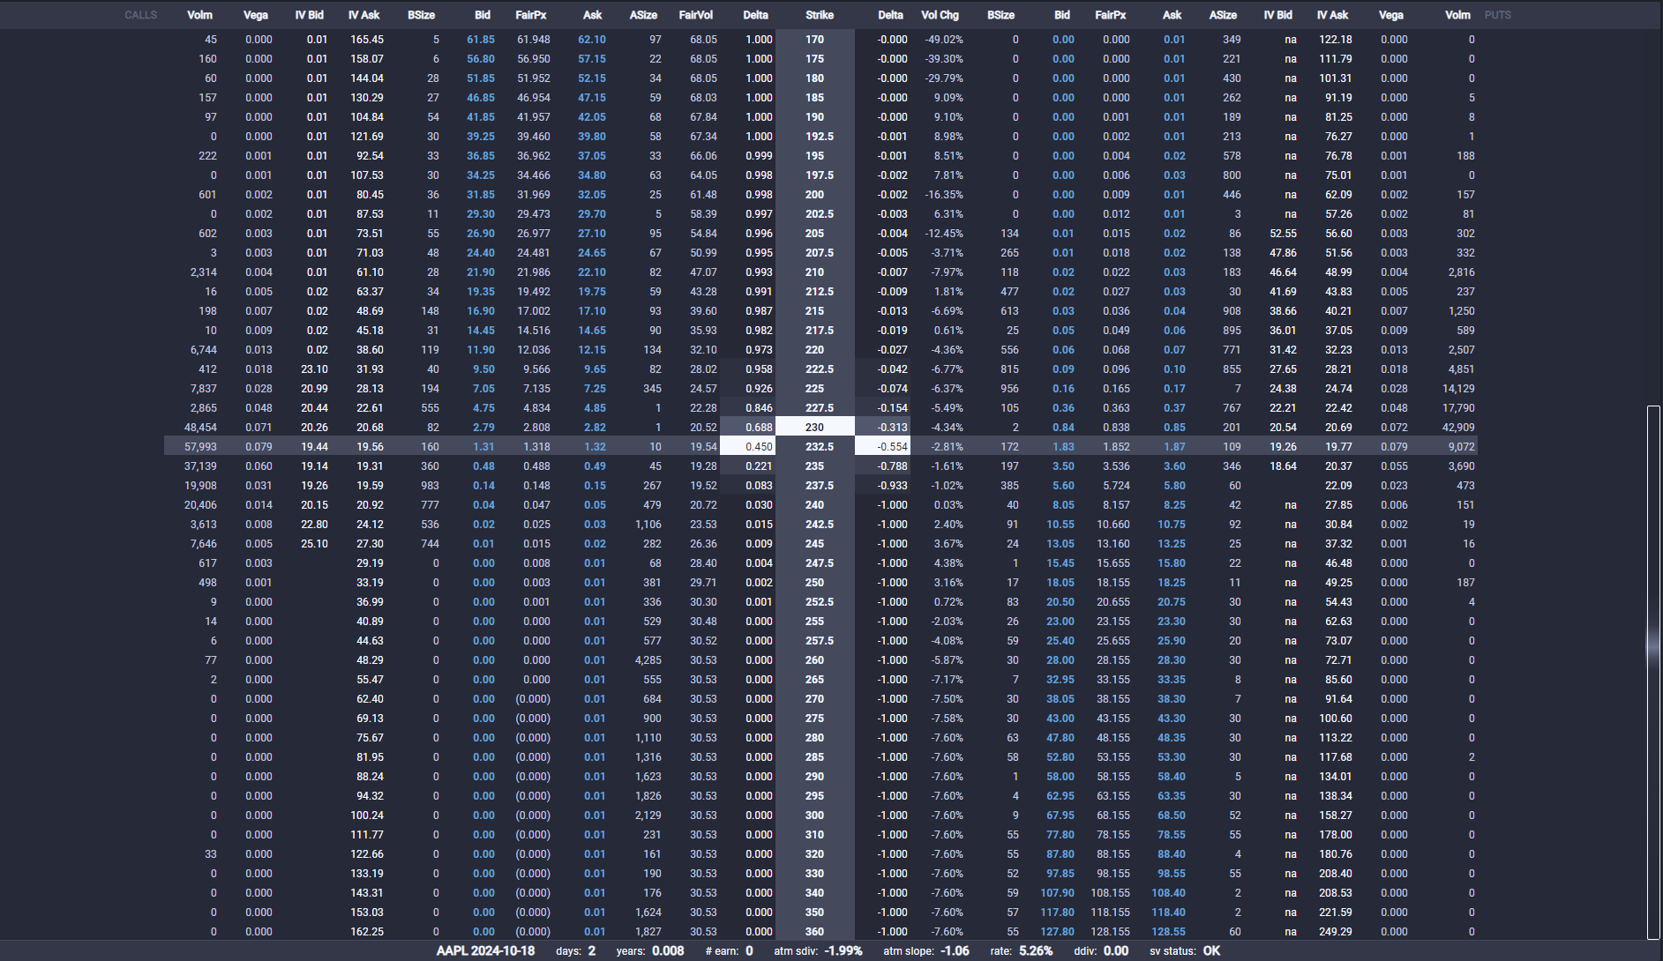
Task: Click the years: 0.008 status entry
Action: pyautogui.click(x=650, y=951)
